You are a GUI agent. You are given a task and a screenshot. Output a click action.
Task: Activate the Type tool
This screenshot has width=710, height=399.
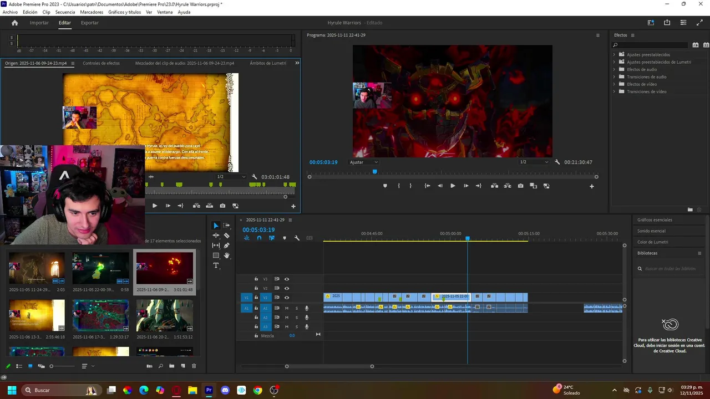(216, 265)
